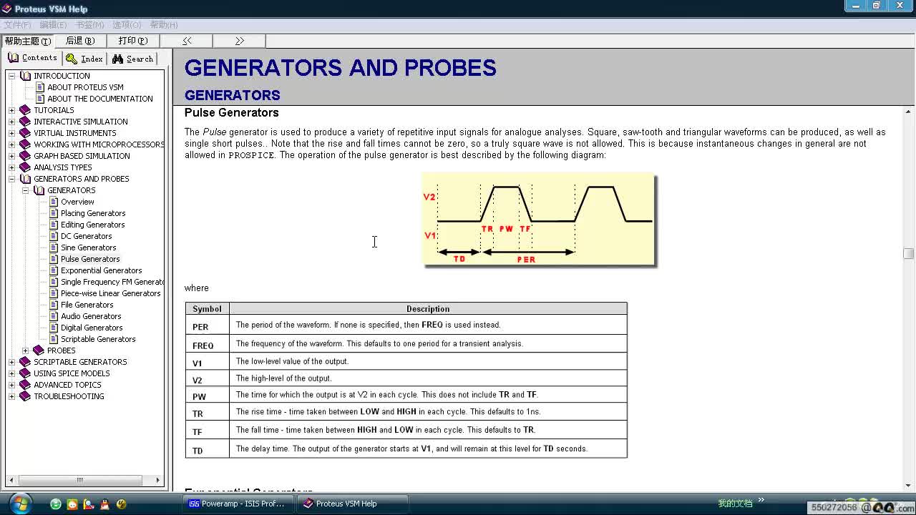The height and width of the screenshot is (515, 916).
Task: Click the Digital Generators page icon
Action: (54, 328)
